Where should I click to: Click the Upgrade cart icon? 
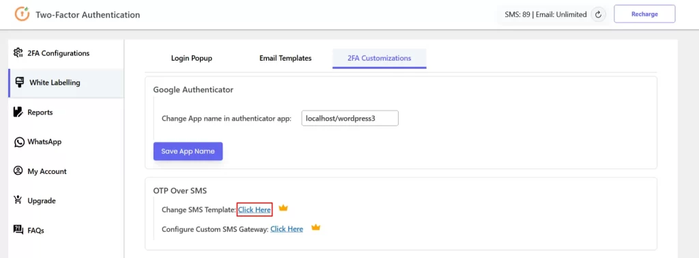[18, 201]
